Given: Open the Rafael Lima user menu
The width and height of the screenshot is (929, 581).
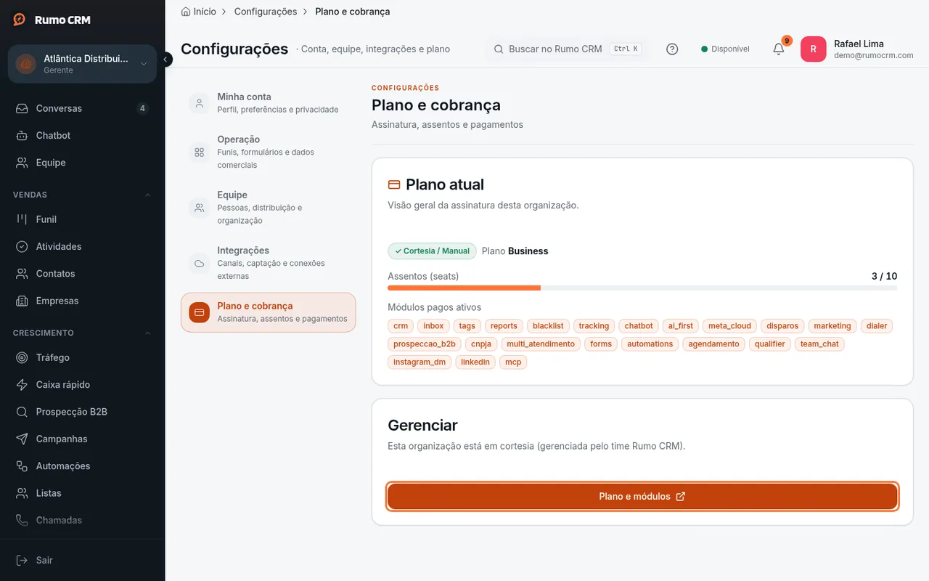Looking at the screenshot, I should click(857, 49).
